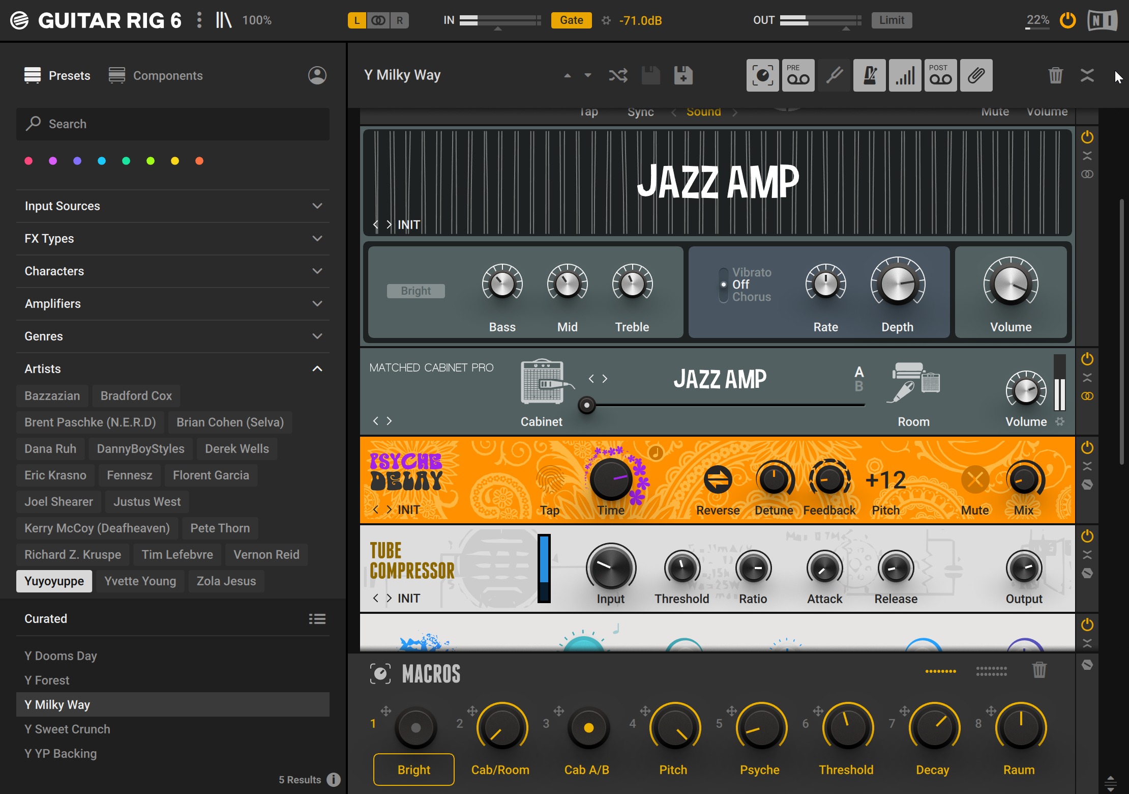Image resolution: width=1129 pixels, height=794 pixels.
Task: Toggle Jazz Amp module power
Action: coord(1087,137)
